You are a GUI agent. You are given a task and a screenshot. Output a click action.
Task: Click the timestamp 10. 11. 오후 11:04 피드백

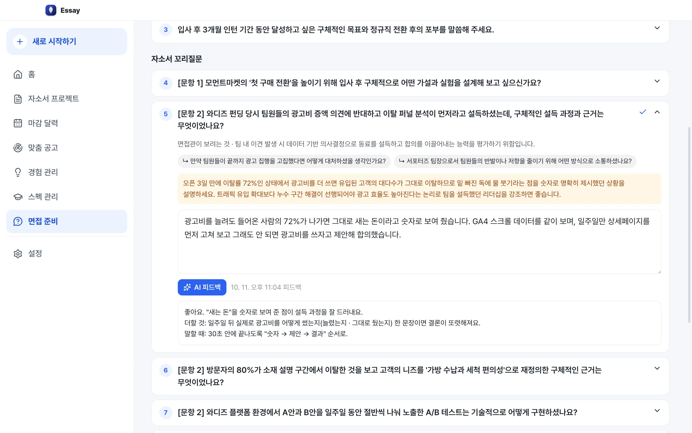click(266, 287)
